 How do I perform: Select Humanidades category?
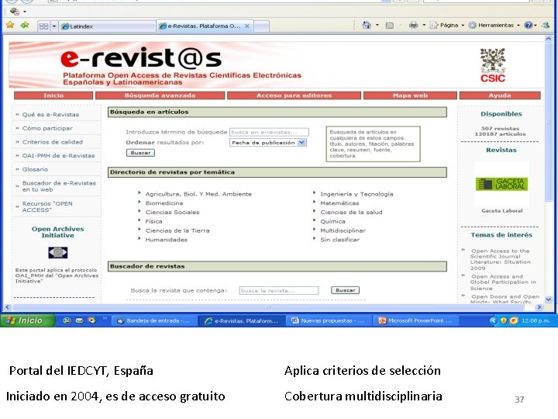click(x=166, y=240)
